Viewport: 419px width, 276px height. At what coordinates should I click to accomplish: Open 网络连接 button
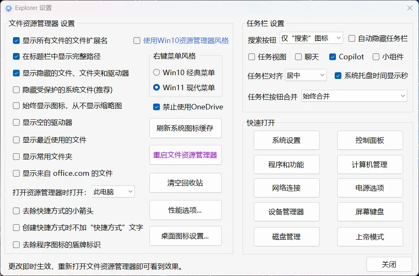tap(286, 188)
